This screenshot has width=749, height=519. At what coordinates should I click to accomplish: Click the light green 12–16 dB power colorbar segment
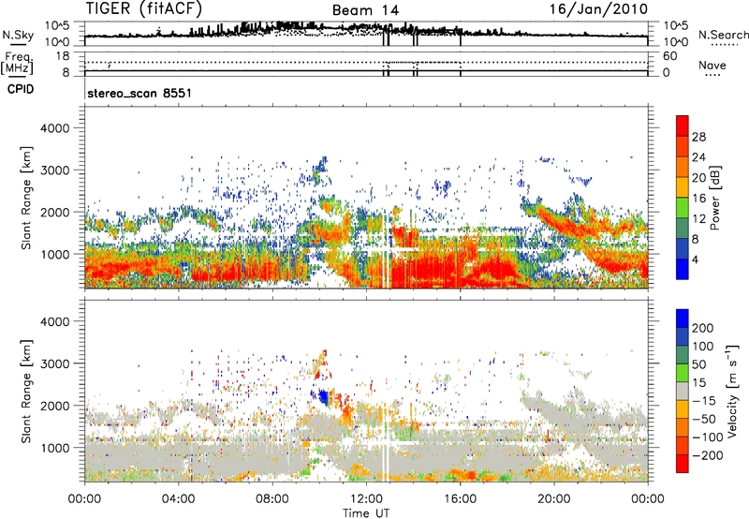(x=683, y=208)
